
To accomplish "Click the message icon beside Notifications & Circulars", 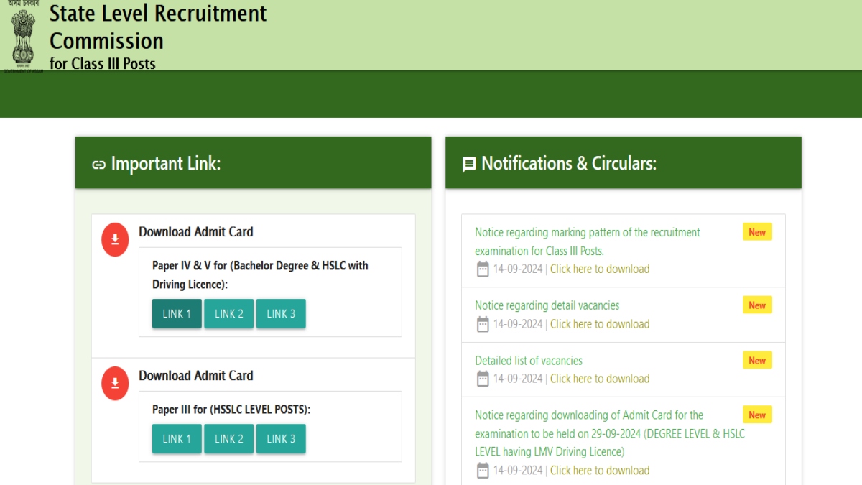I will [x=469, y=165].
